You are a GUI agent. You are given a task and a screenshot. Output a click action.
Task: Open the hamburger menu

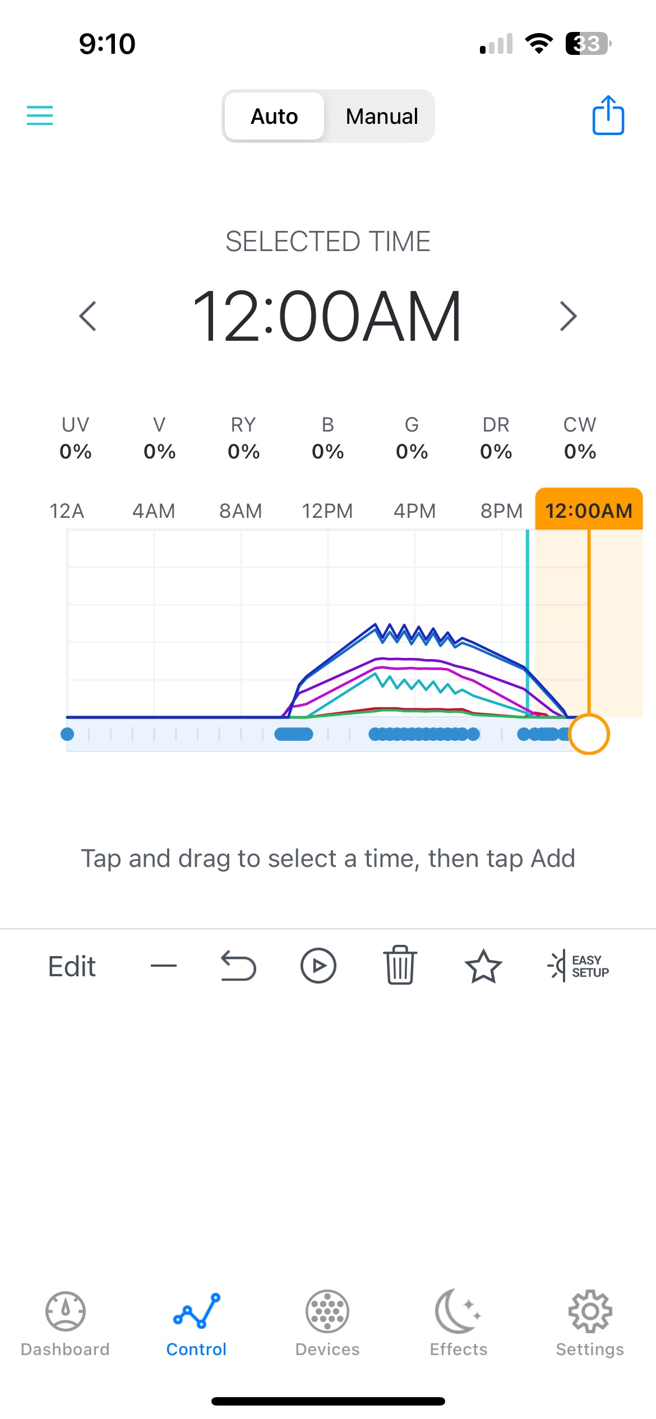40,115
